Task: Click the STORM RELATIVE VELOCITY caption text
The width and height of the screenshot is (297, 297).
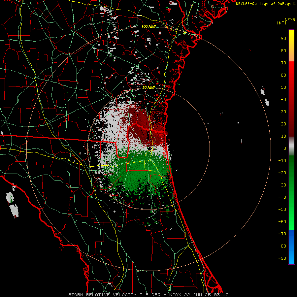Action: tap(102, 295)
